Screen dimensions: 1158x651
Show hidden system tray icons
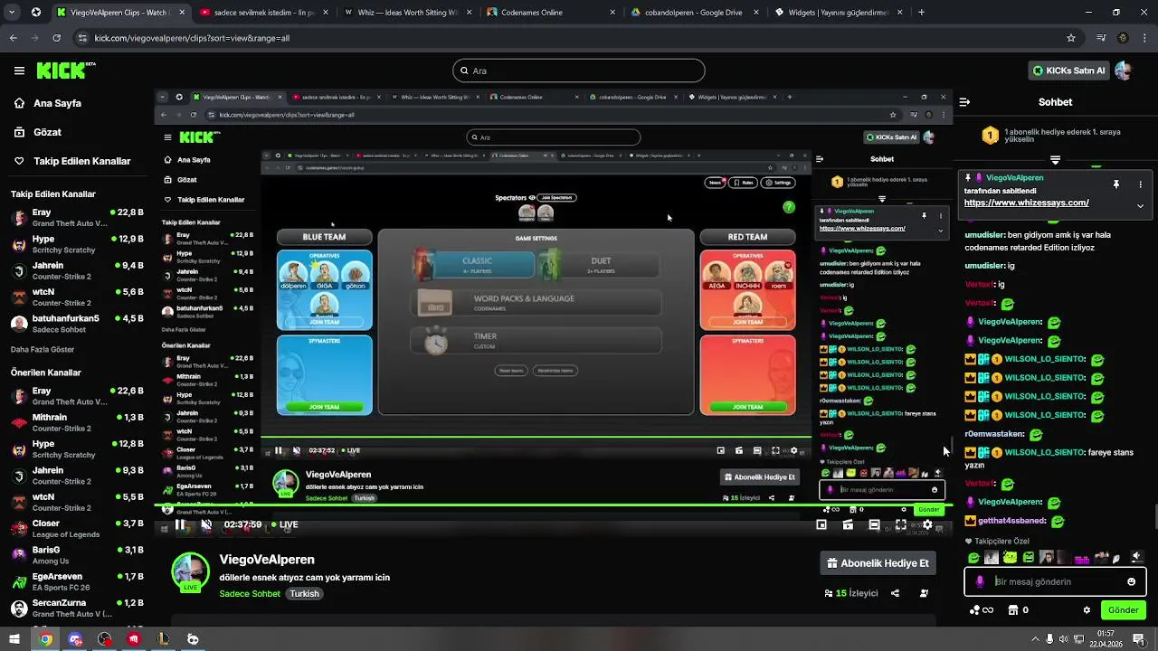[x=1035, y=639]
